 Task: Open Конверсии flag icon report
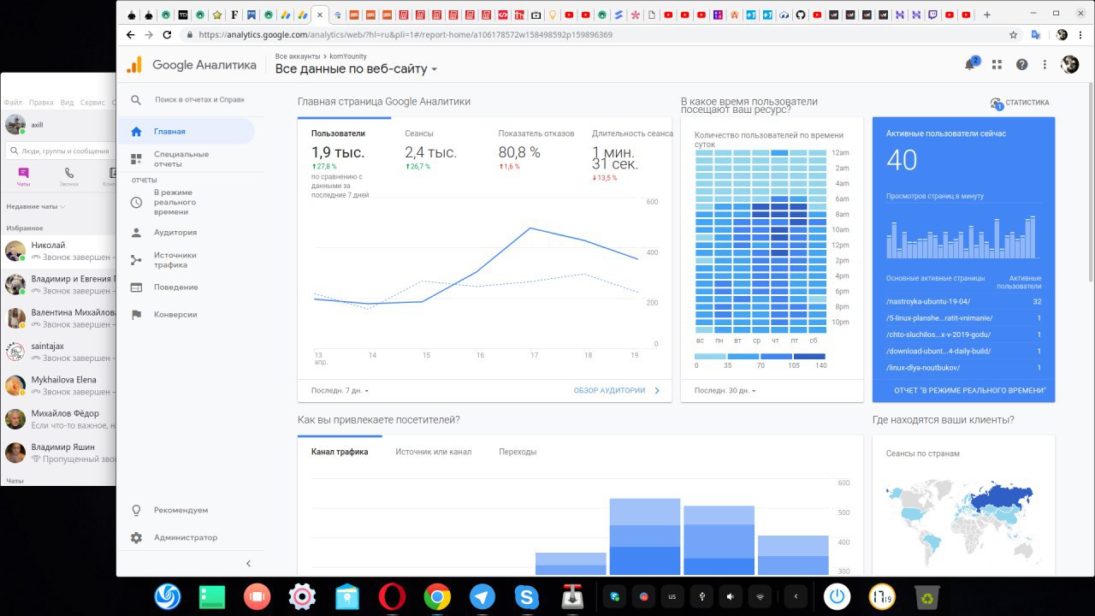(x=136, y=315)
